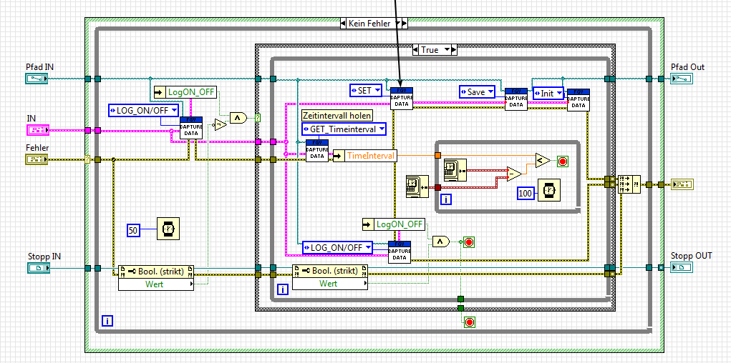
Task: Click the numeric constant 50
Action: (x=133, y=229)
